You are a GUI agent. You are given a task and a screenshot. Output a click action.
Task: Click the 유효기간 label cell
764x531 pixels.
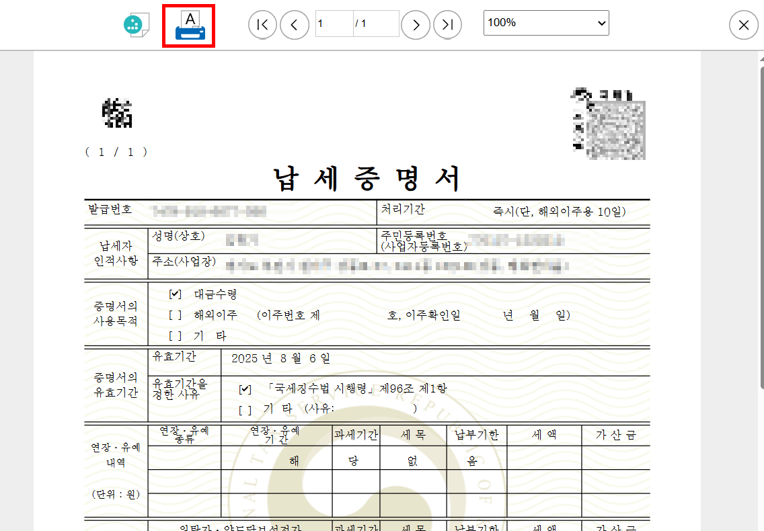(184, 362)
